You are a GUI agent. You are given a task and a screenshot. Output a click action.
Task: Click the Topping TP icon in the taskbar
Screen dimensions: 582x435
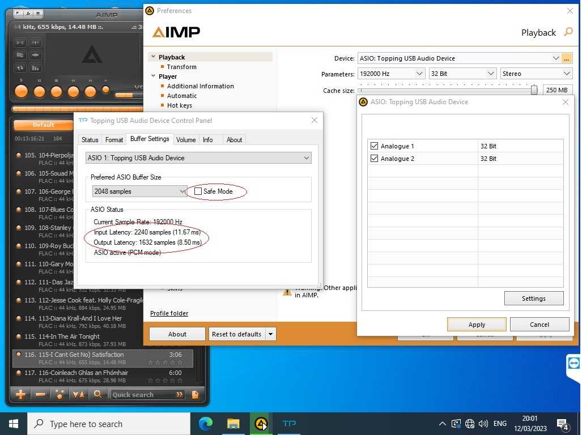(x=289, y=424)
